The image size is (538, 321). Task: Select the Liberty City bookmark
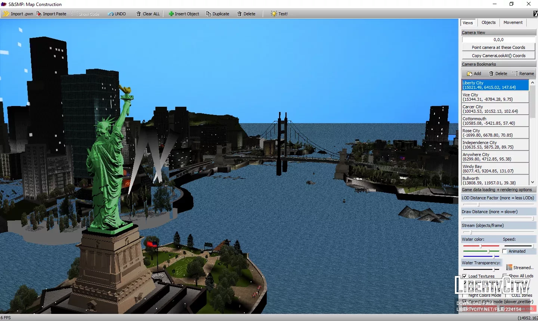[x=495, y=85]
